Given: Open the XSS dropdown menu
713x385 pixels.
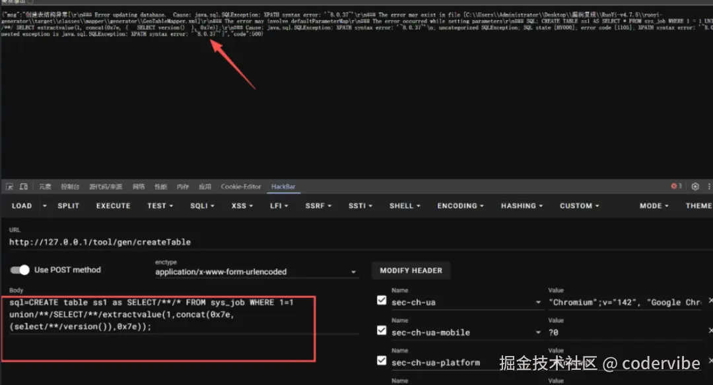Looking at the screenshot, I should 242,206.
